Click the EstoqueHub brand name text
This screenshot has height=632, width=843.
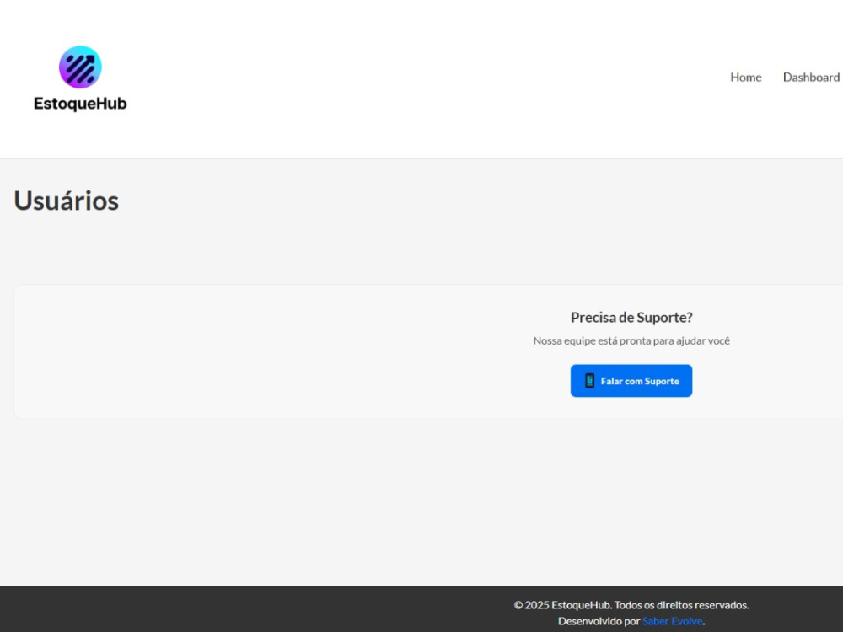[x=80, y=103]
